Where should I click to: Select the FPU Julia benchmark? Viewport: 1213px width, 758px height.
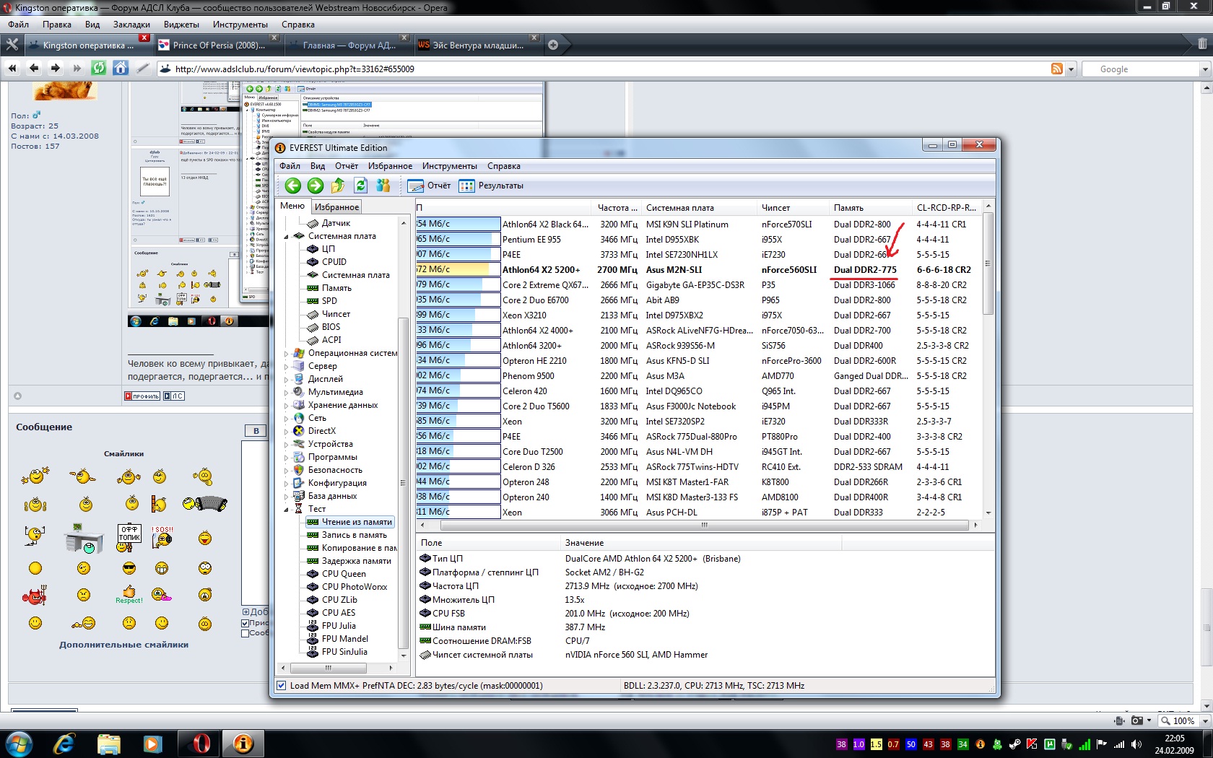[x=332, y=626]
